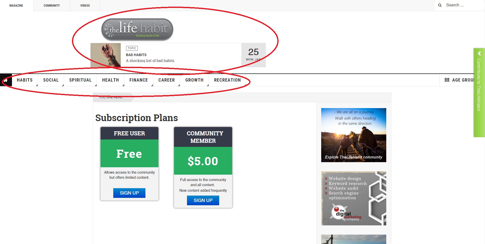Screen dimensions: 485x244
Task: Click into the Search field
Action: [463, 5]
